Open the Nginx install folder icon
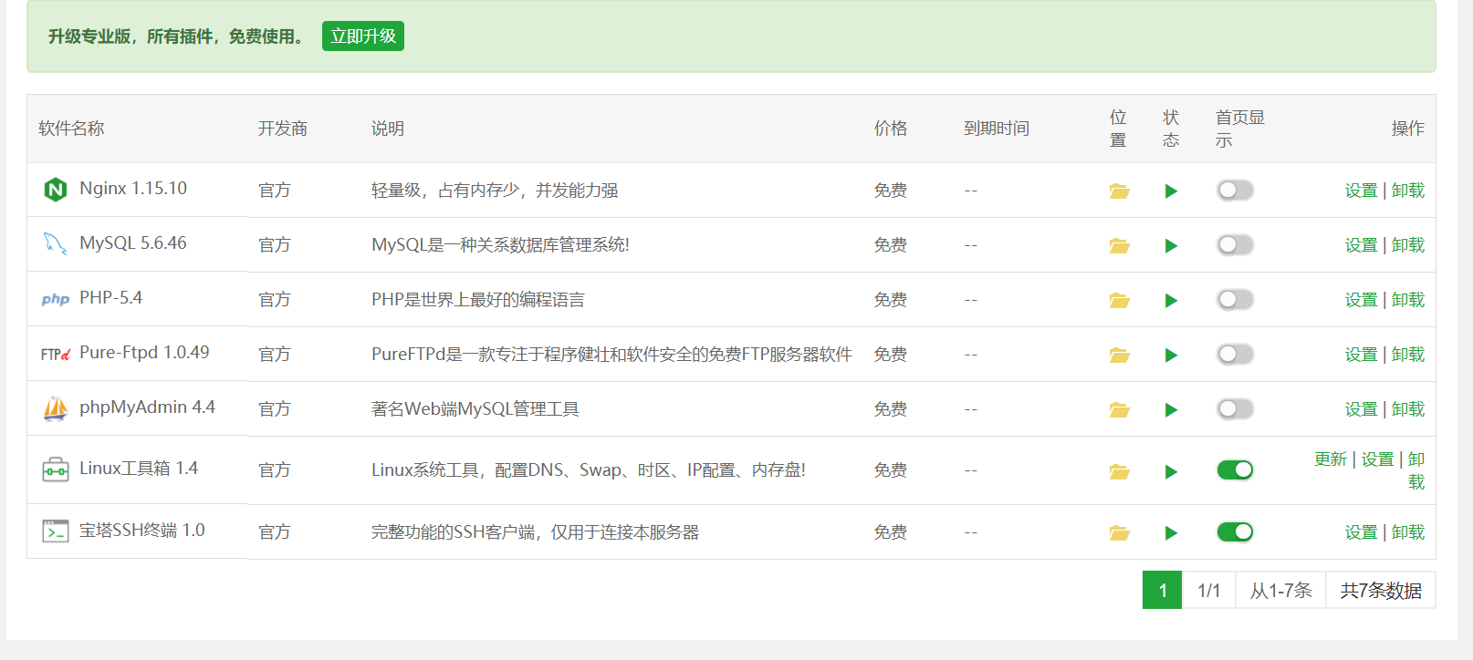 pos(1119,191)
